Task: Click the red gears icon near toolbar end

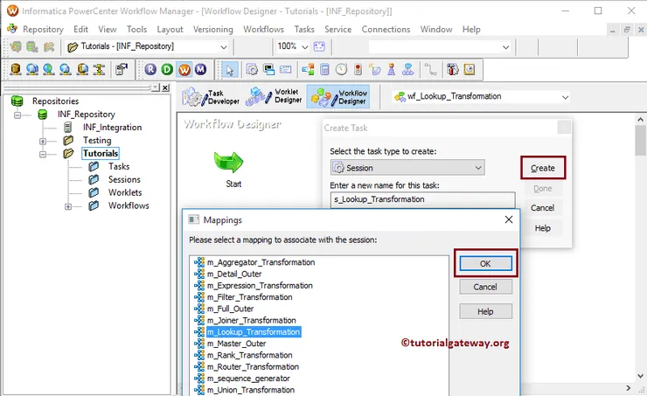Action: tap(453, 69)
